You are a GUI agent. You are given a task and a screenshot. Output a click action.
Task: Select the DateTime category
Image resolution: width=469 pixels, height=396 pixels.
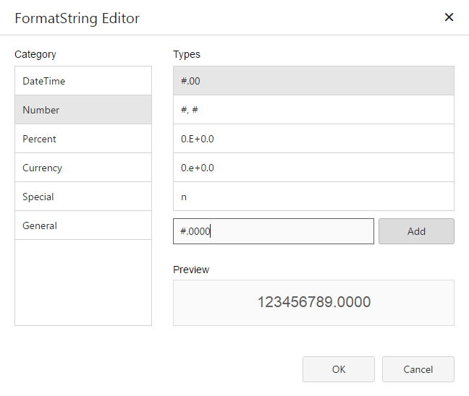83,81
